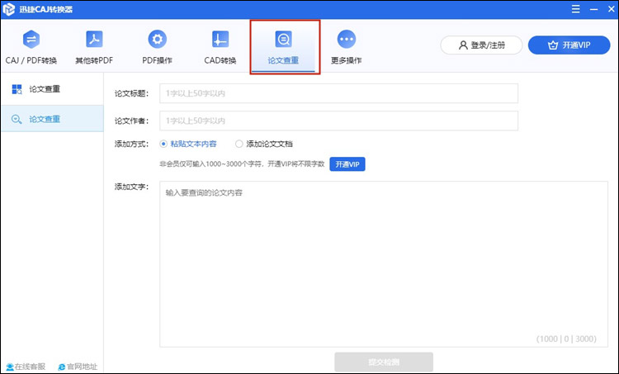This screenshot has height=374, width=619.
Task: Open the 官网地址 website link
Action: tap(78, 367)
